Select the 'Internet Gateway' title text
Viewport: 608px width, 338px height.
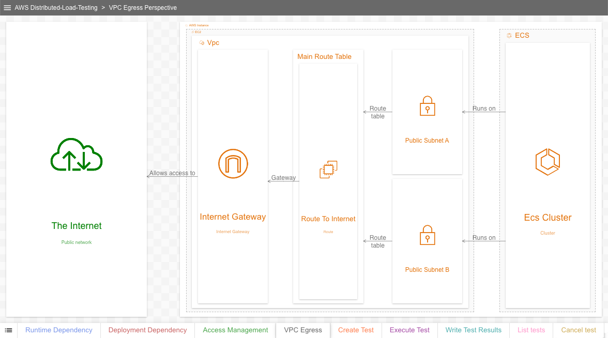(233, 217)
